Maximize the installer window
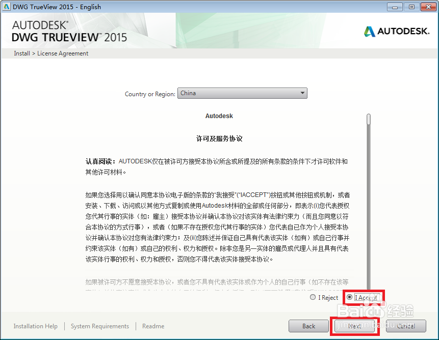 click(411, 7)
